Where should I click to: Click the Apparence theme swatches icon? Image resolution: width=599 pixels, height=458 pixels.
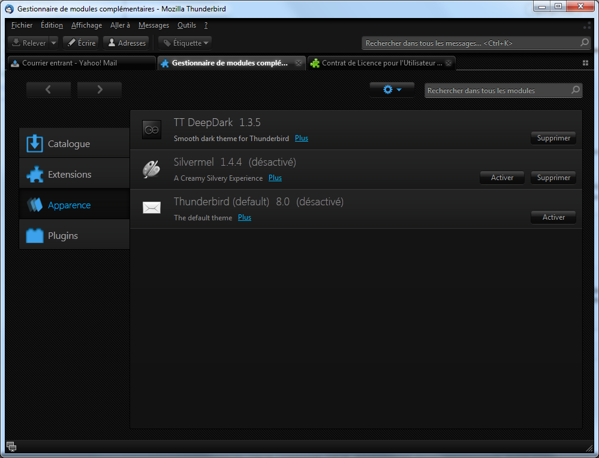(x=35, y=205)
